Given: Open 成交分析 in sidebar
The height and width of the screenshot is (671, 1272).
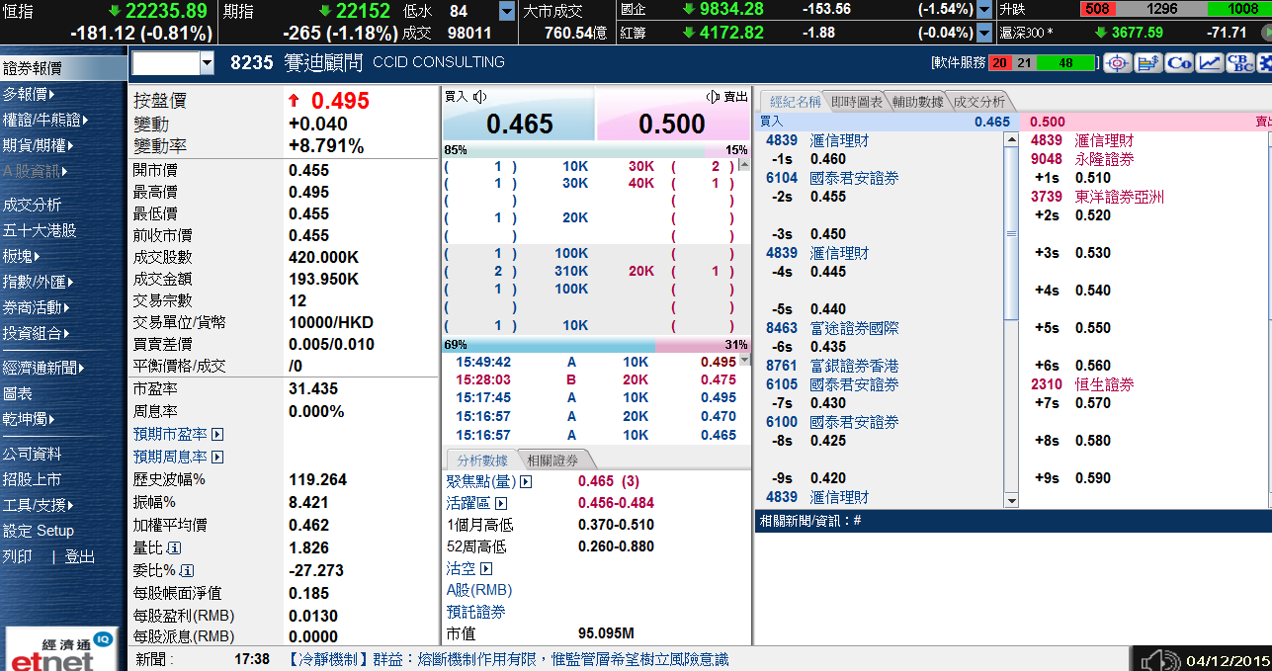Looking at the screenshot, I should 32,205.
